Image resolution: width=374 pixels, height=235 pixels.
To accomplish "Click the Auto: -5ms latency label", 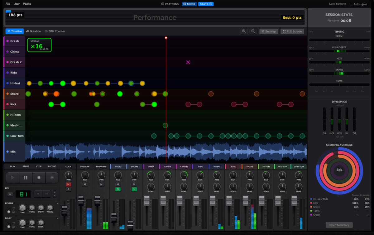I will [360, 4].
